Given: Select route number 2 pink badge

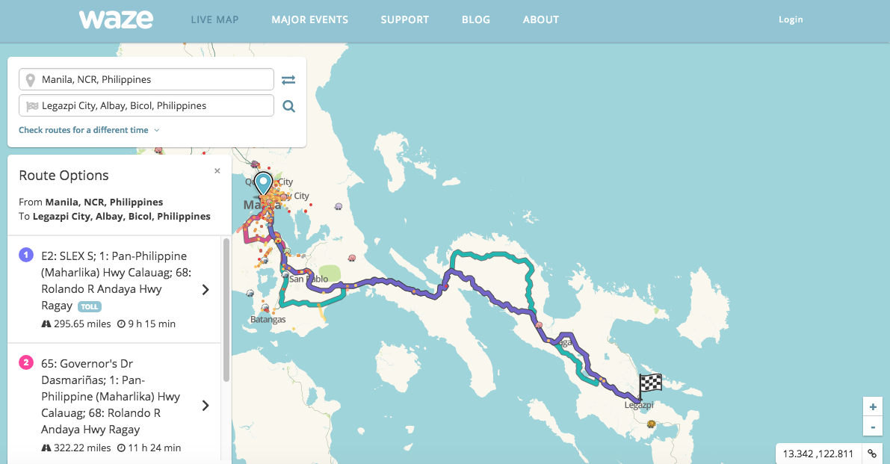Looking at the screenshot, I should click(x=26, y=362).
